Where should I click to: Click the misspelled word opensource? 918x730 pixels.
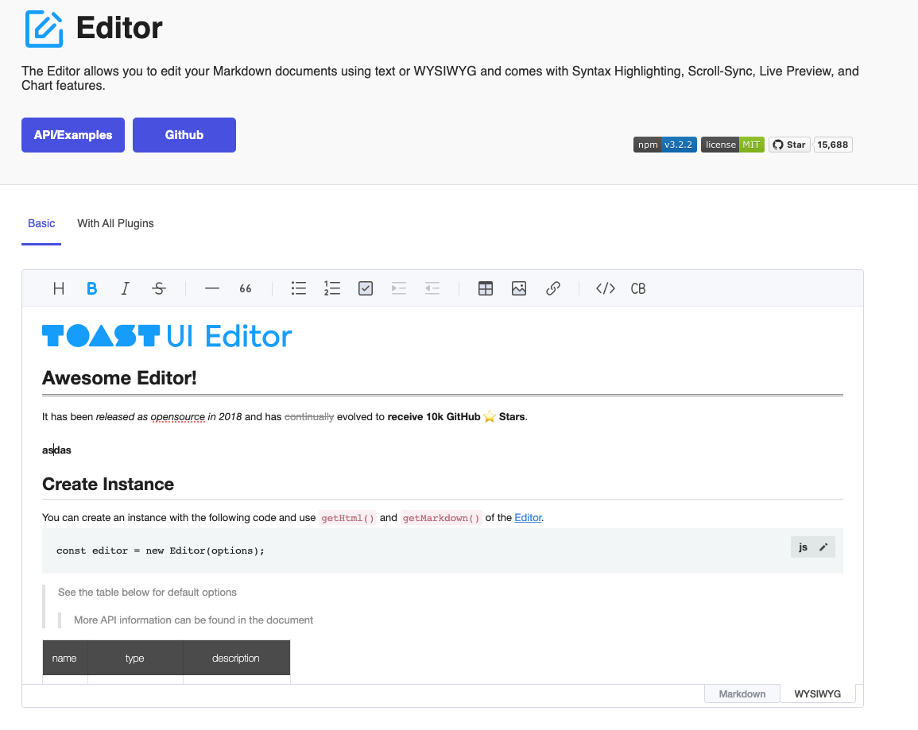pyautogui.click(x=178, y=417)
